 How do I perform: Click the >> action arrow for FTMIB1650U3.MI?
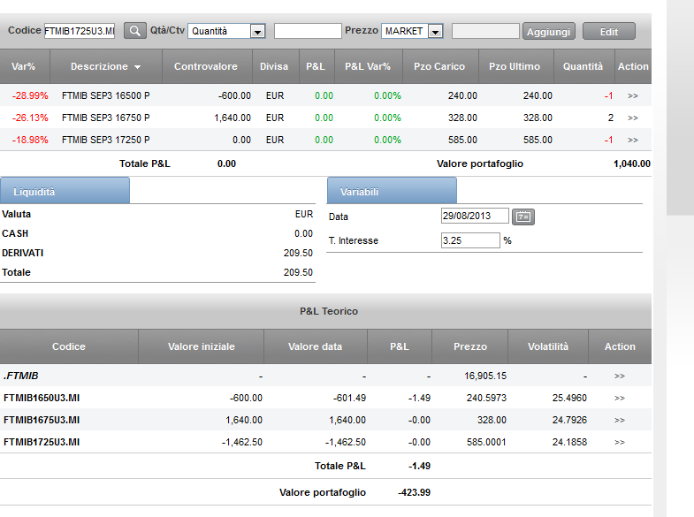tap(620, 398)
